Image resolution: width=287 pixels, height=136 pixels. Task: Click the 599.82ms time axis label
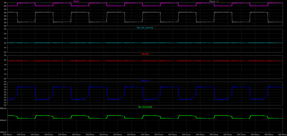click(x=35, y=135)
